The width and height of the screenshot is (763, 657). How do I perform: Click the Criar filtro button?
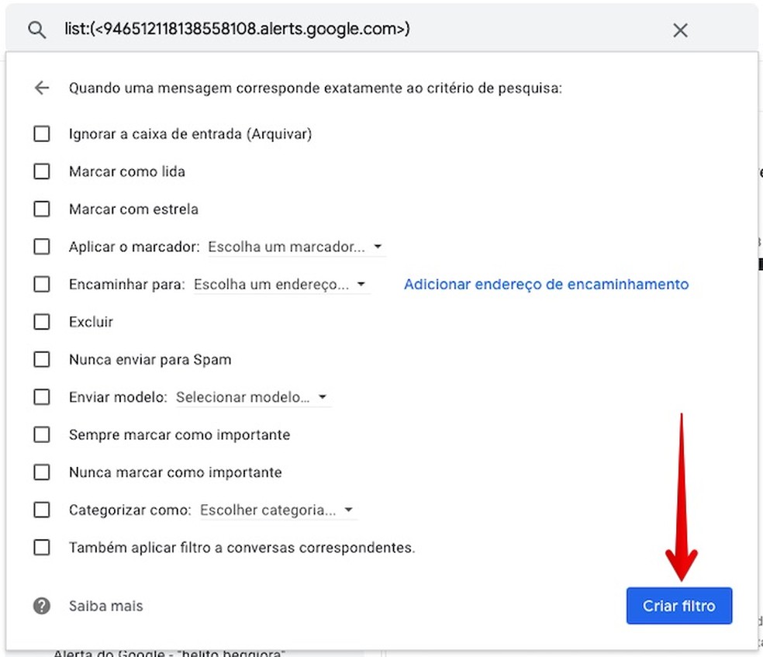[x=678, y=606]
